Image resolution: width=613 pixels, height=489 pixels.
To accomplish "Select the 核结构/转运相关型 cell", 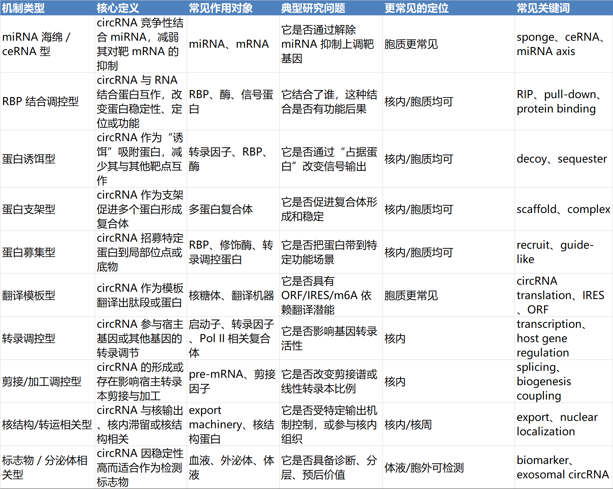I will [x=47, y=425].
